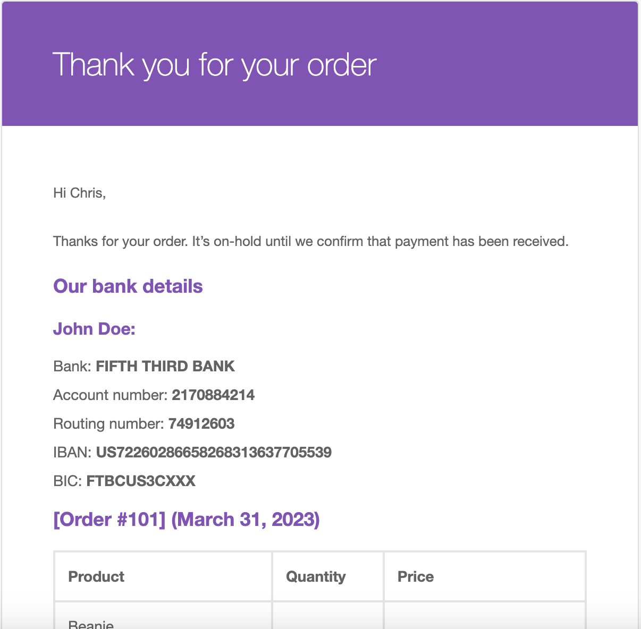Click the Price column header

(416, 577)
